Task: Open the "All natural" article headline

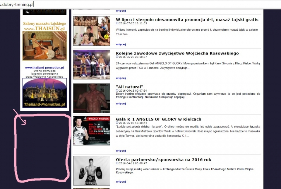Action: click(x=129, y=87)
